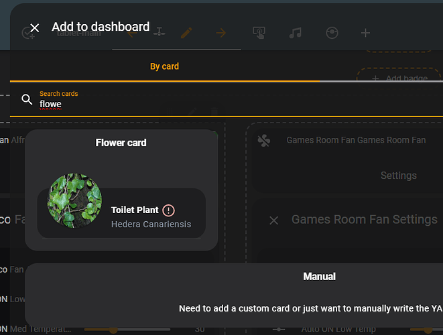Viewport: 443px width, 335px height.
Task: Click the search magnifier icon
Action: tap(27, 100)
